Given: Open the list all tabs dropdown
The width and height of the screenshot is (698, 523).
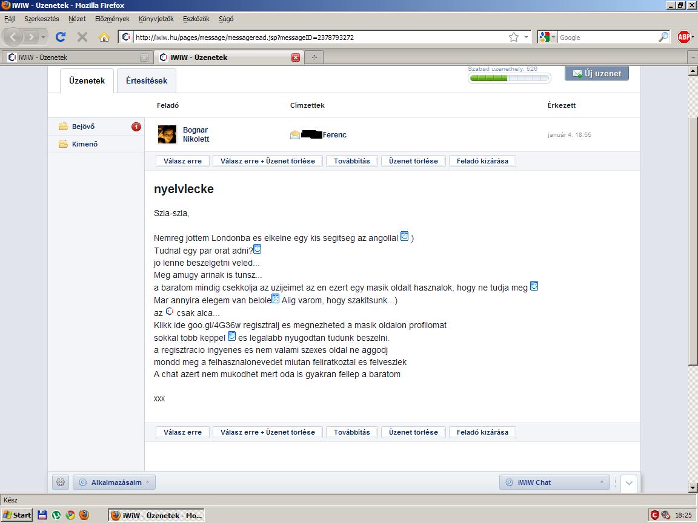Looking at the screenshot, I should point(693,58).
